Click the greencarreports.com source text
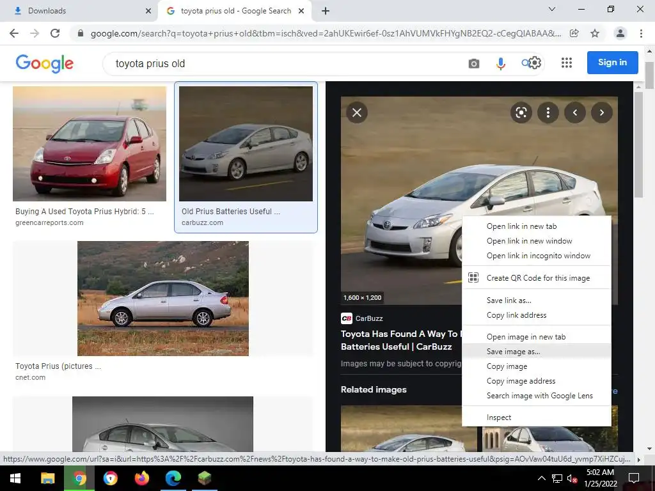This screenshot has height=491, width=655. [x=49, y=223]
